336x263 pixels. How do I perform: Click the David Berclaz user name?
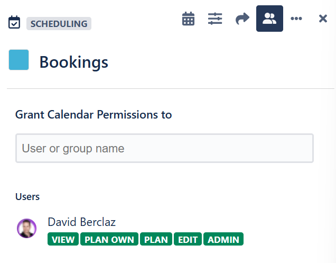81,222
